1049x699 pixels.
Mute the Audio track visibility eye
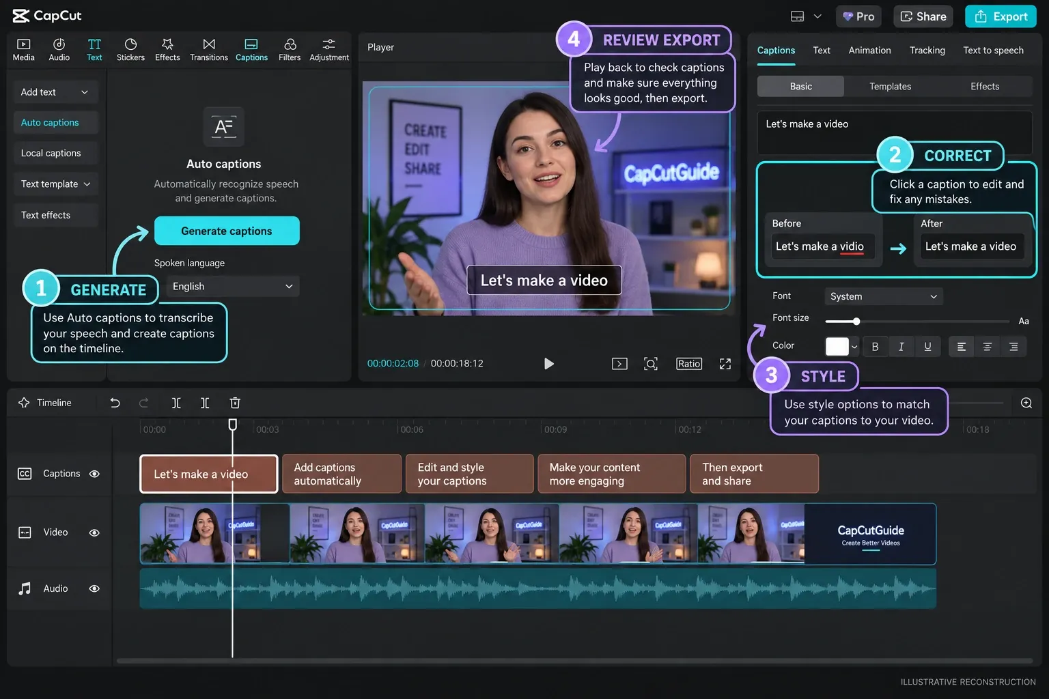click(x=94, y=588)
